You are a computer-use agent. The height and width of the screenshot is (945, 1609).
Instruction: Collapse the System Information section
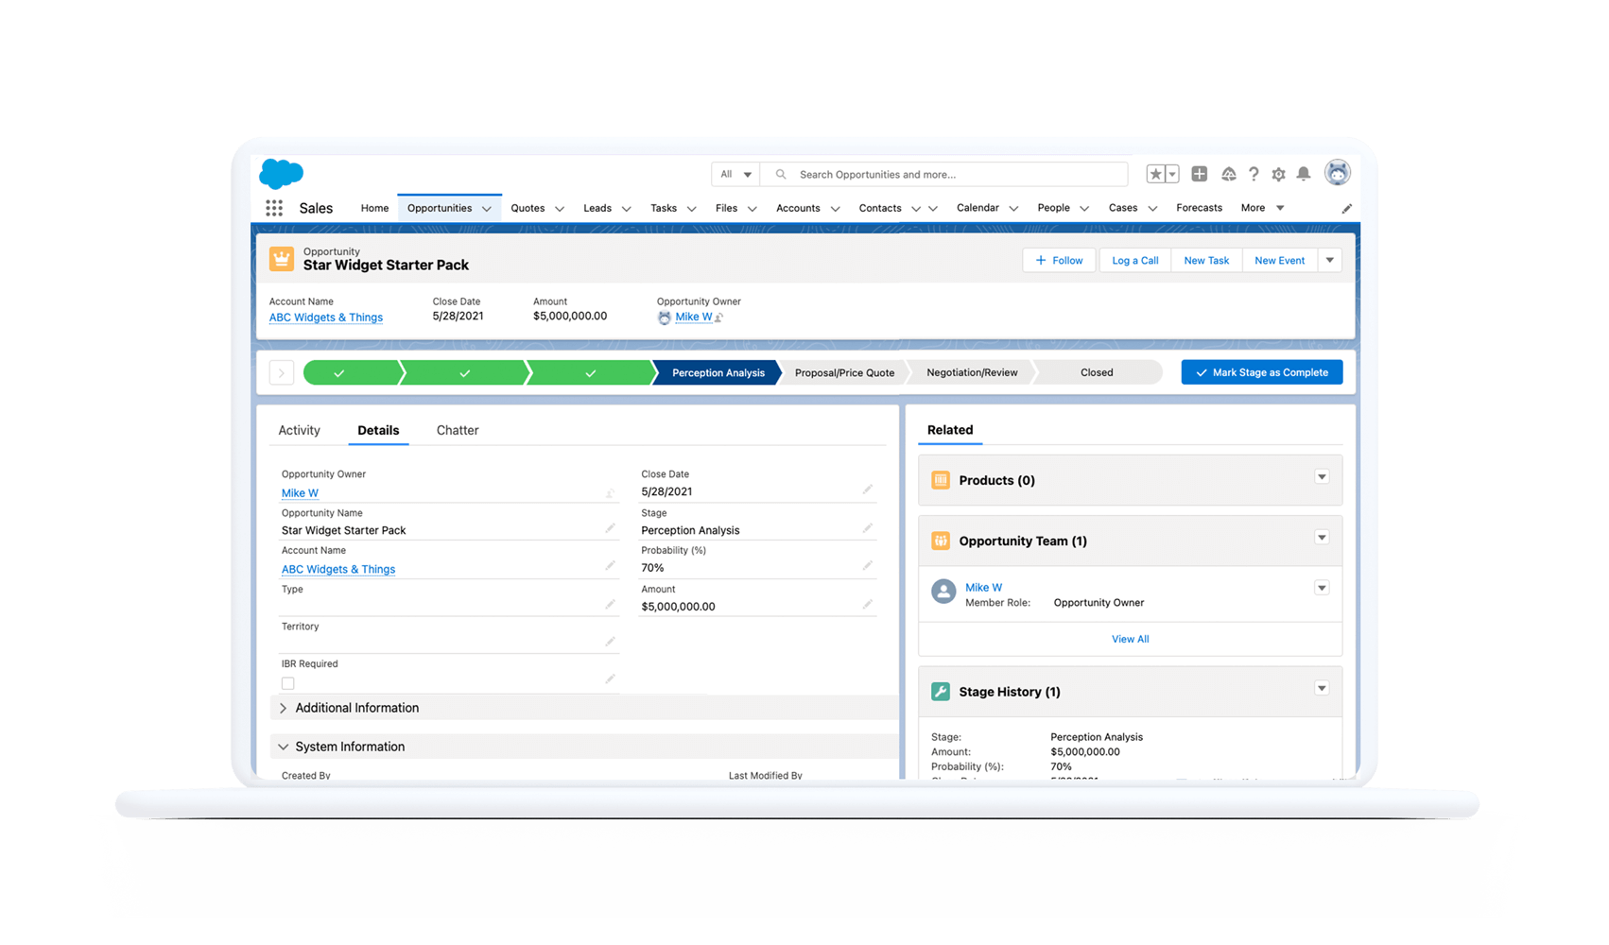tap(349, 747)
